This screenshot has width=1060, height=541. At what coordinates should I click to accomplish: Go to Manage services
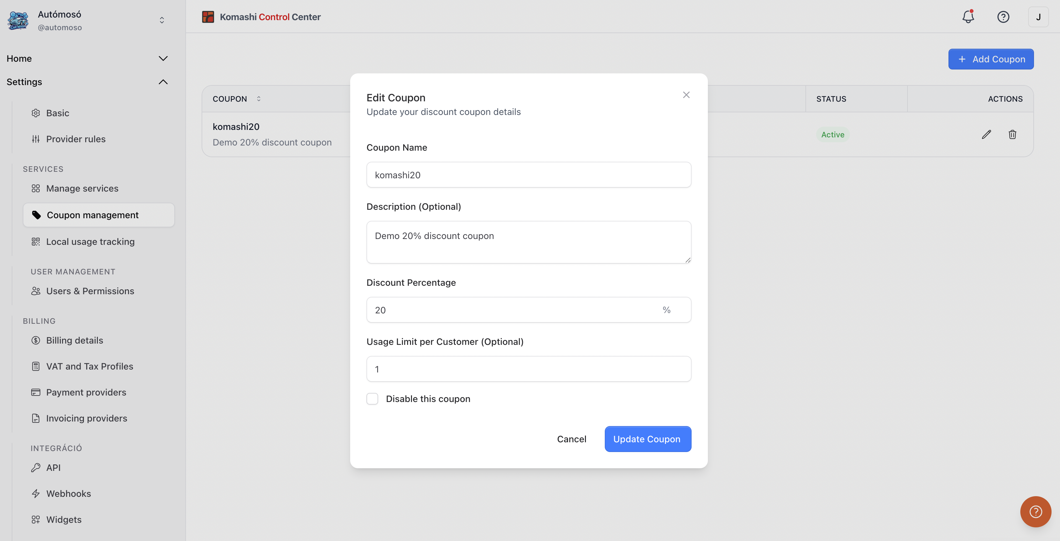[82, 188]
